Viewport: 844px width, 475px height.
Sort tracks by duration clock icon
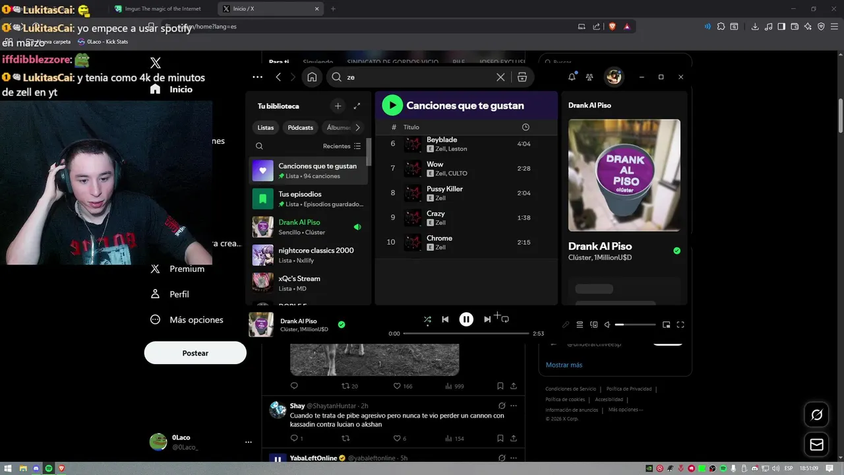526,127
